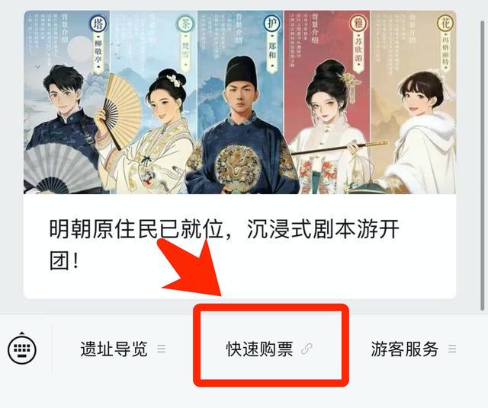Expand submenu lines icon beside 遗址导览
Viewport: 488px width, 408px height.
(161, 349)
